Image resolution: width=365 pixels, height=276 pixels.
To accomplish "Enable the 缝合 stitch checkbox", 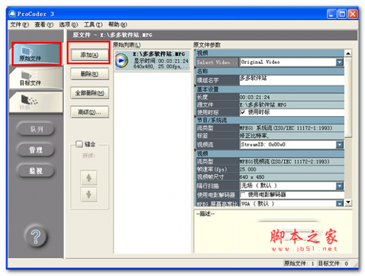I will coord(79,144).
